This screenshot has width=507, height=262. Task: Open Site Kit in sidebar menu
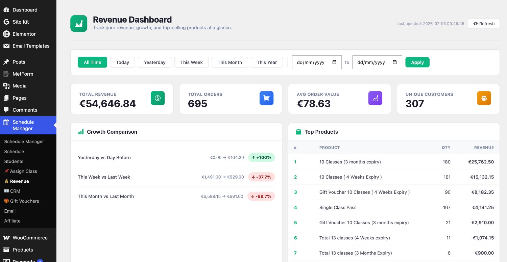point(28,22)
